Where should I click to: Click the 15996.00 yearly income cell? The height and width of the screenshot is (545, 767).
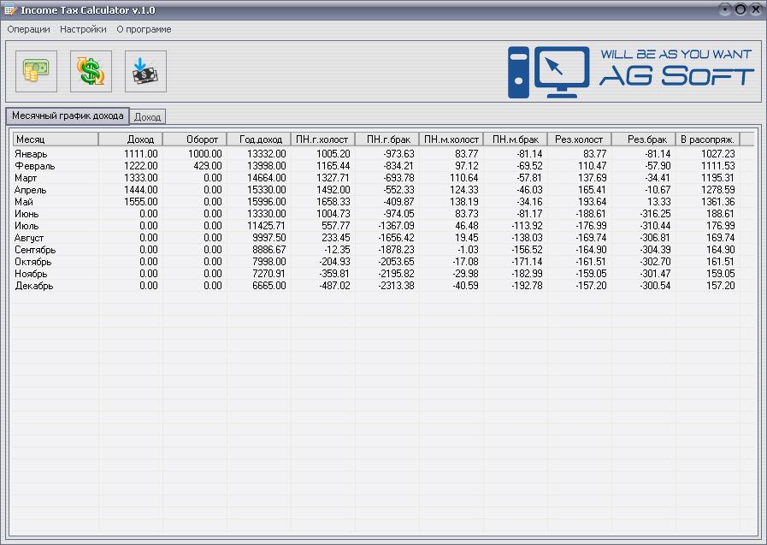266,202
